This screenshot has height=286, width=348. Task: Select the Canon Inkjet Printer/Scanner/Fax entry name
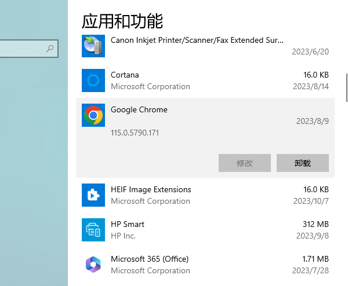(197, 41)
